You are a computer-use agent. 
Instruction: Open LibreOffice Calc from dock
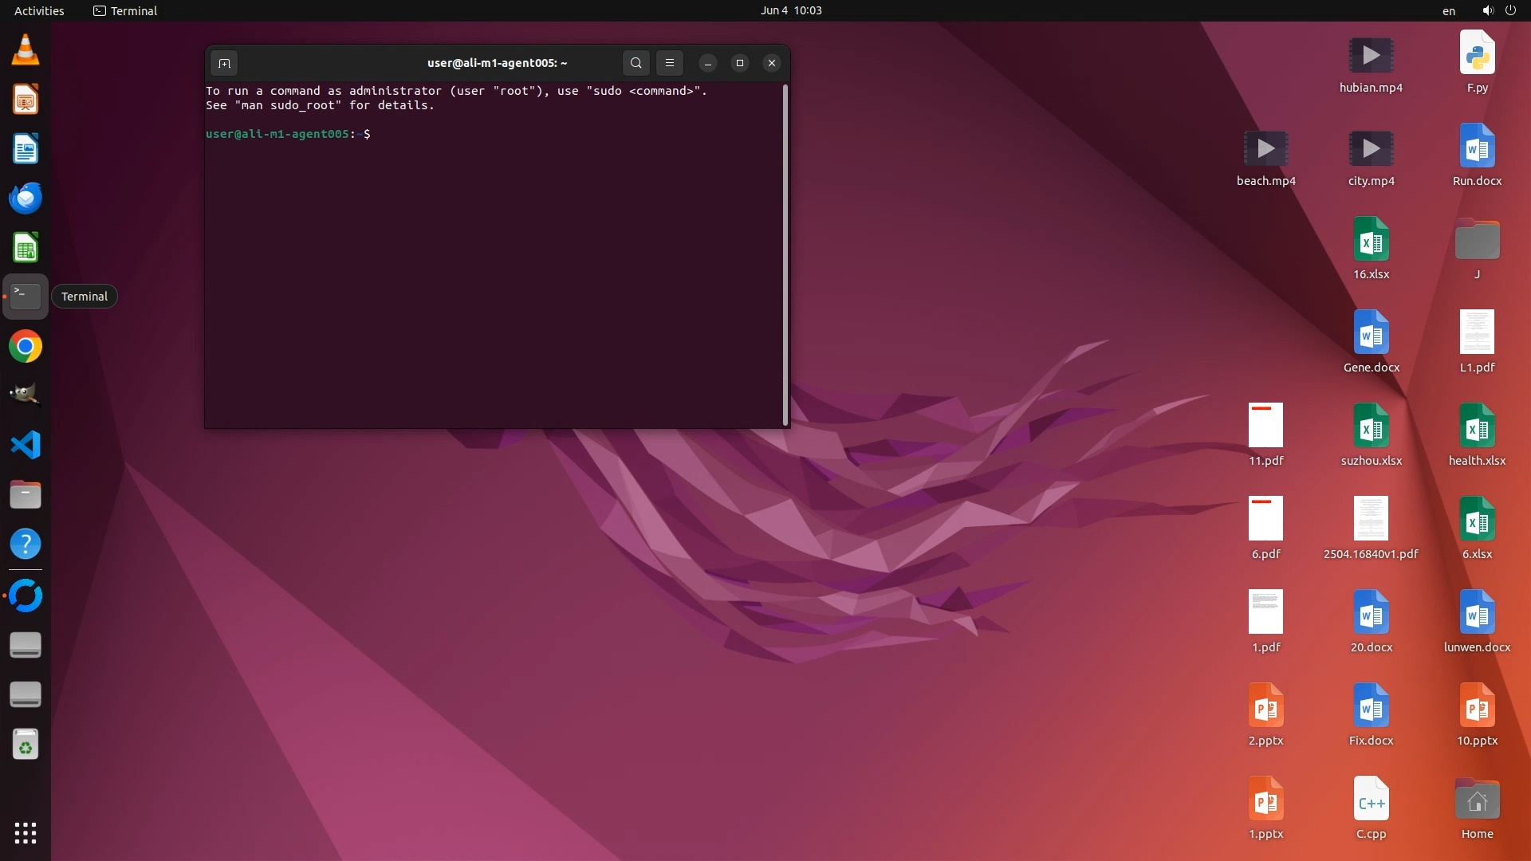(26, 248)
